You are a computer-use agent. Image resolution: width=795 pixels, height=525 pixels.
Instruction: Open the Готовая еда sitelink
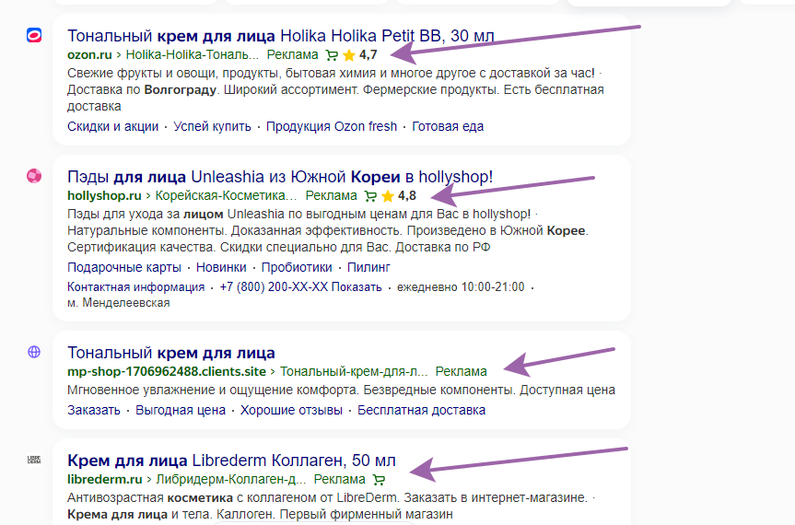point(448,126)
